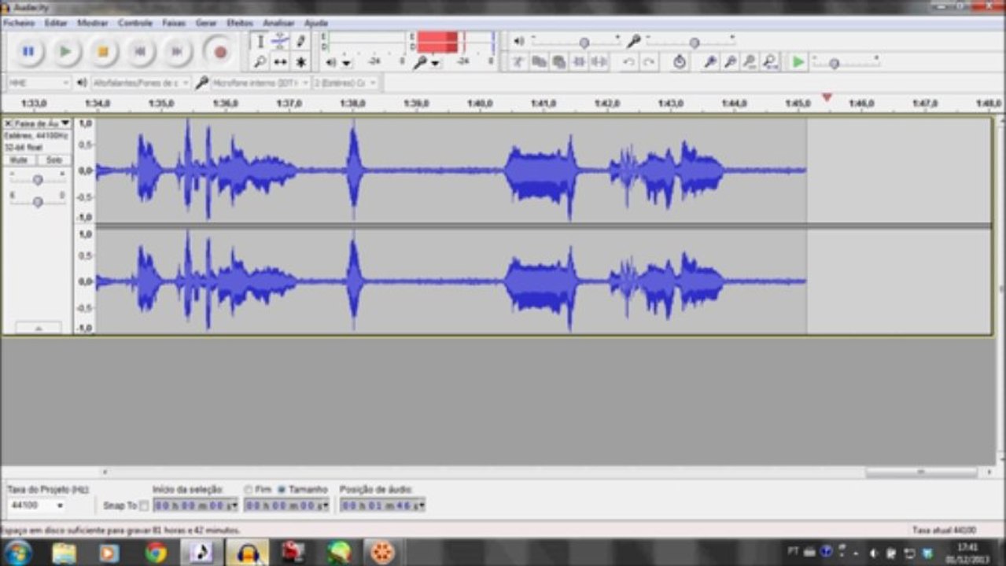Mute the audio track
The image size is (1006, 566).
[18, 160]
